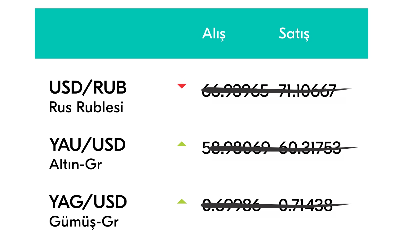Image resolution: width=408 pixels, height=238 pixels.
Task: Click the Rus Rublesi label
Action: click(86, 107)
